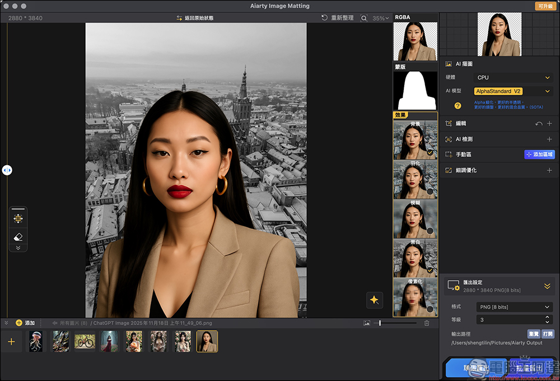560x381 pixels.
Task: Open the 硬體 CPU dropdown
Action: (x=512, y=77)
